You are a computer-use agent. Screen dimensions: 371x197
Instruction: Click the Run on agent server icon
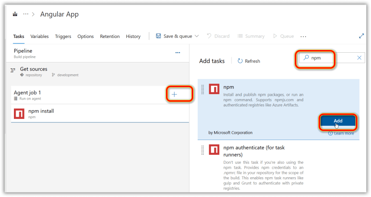[16, 99]
